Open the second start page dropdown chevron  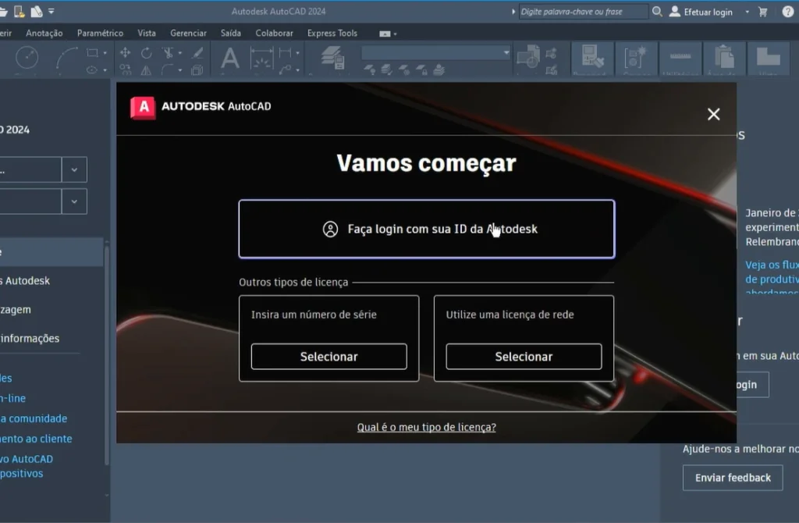click(74, 201)
